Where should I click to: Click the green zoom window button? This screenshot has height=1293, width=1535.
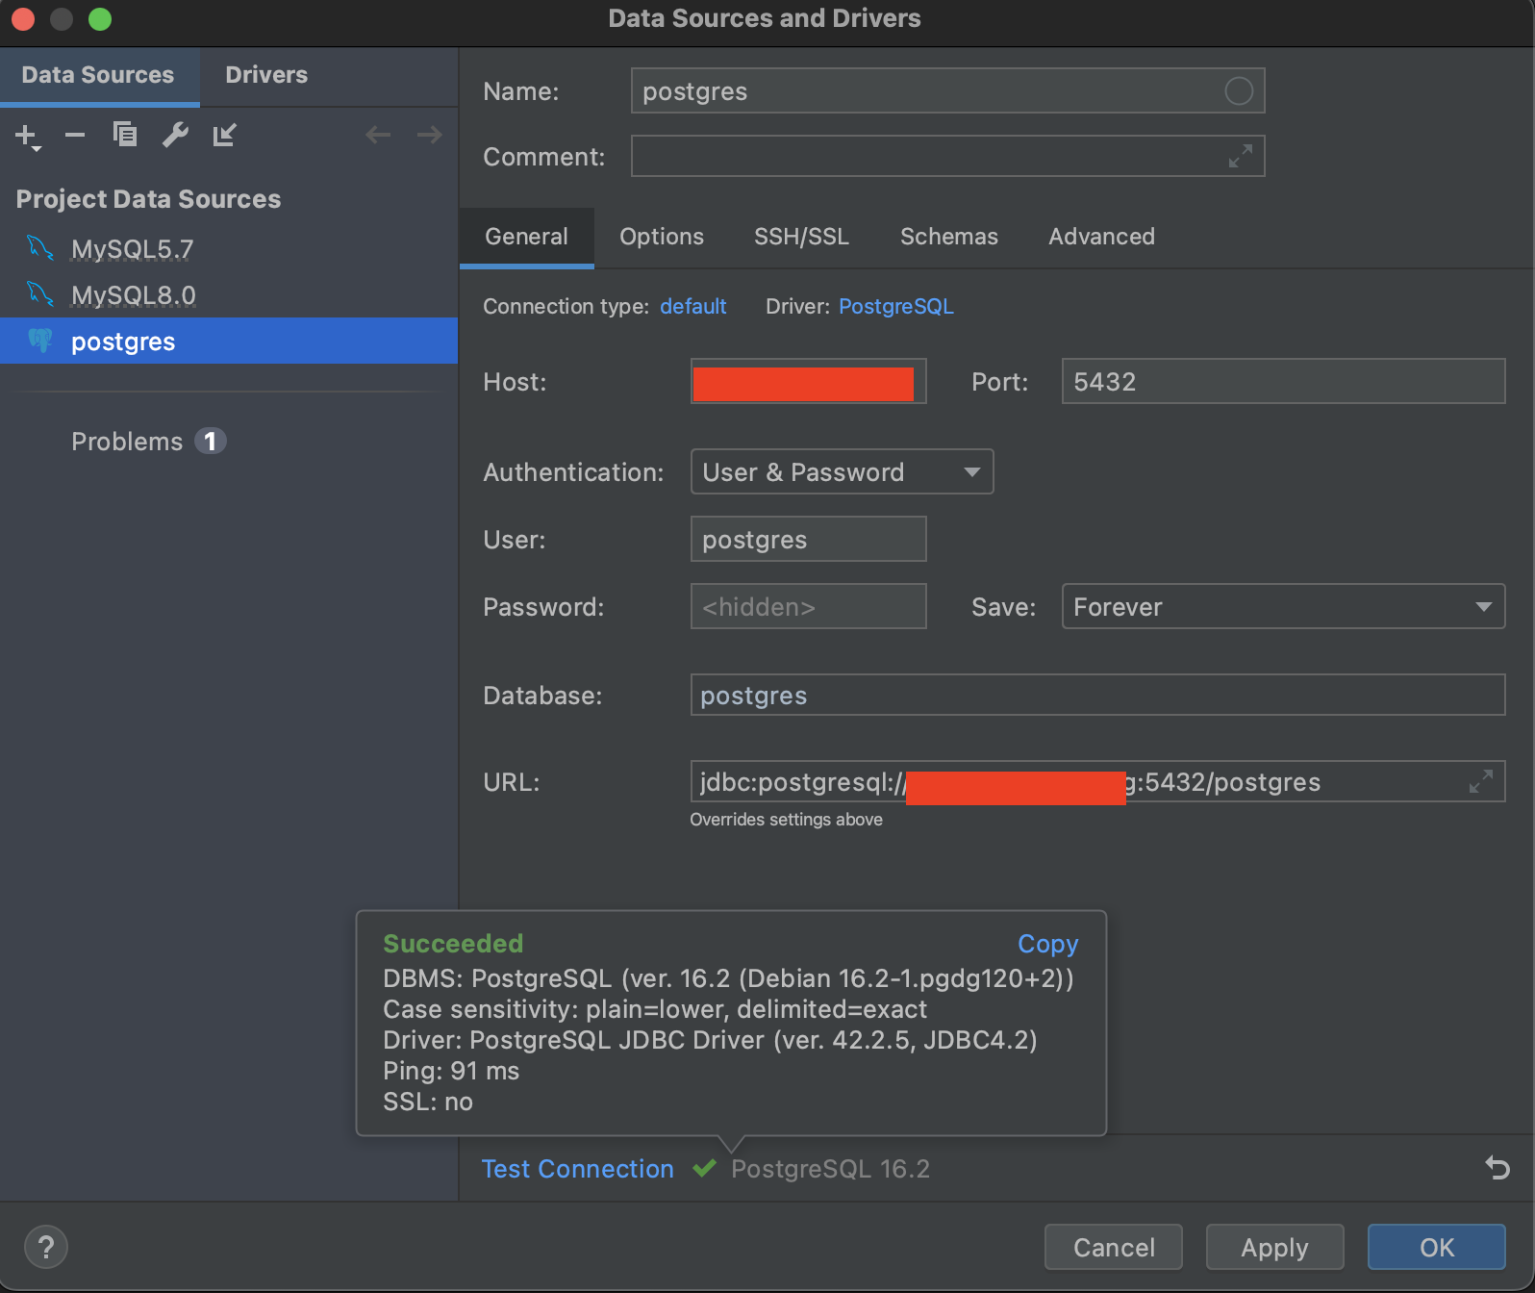(100, 18)
